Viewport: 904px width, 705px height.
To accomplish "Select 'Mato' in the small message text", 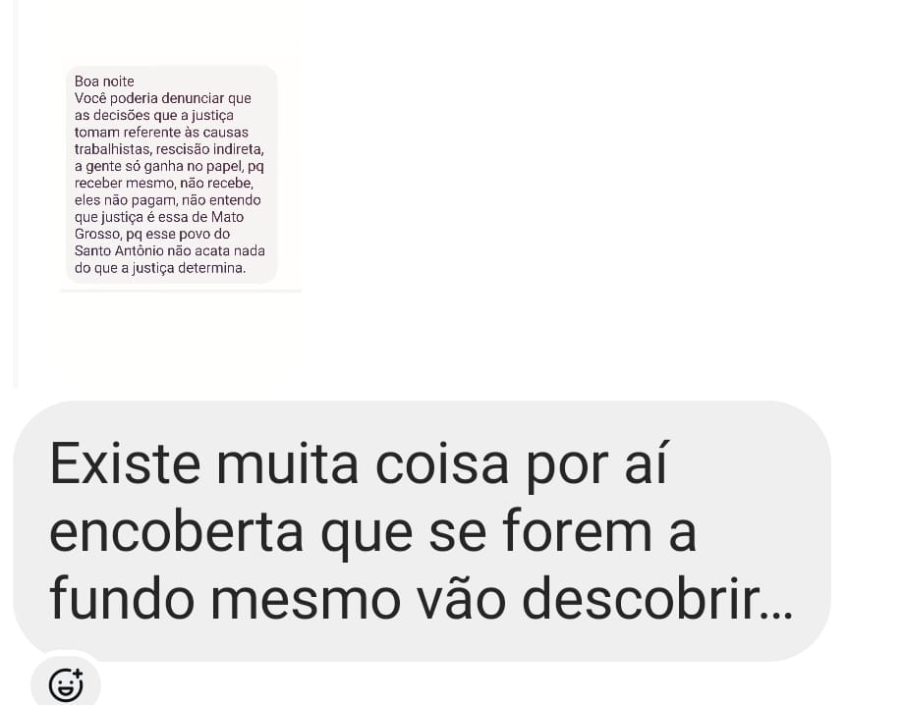I will (x=228, y=217).
